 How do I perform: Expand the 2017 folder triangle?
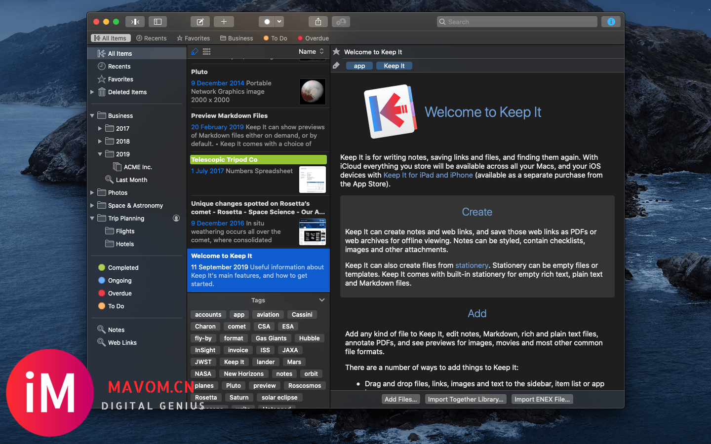pyautogui.click(x=100, y=128)
